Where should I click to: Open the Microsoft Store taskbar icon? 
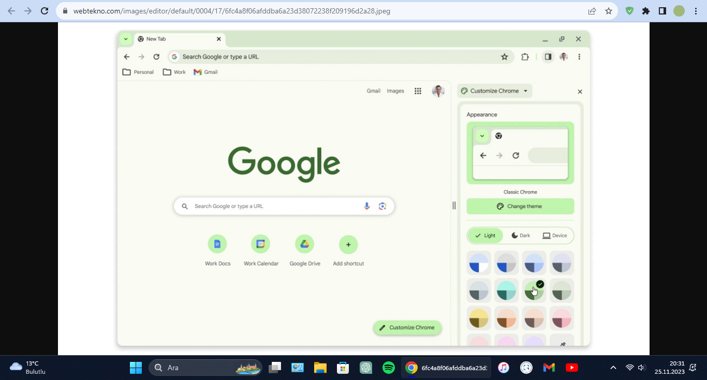[343, 368]
